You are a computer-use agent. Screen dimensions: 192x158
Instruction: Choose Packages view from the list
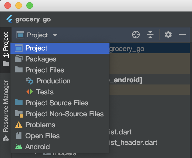coord(41,59)
